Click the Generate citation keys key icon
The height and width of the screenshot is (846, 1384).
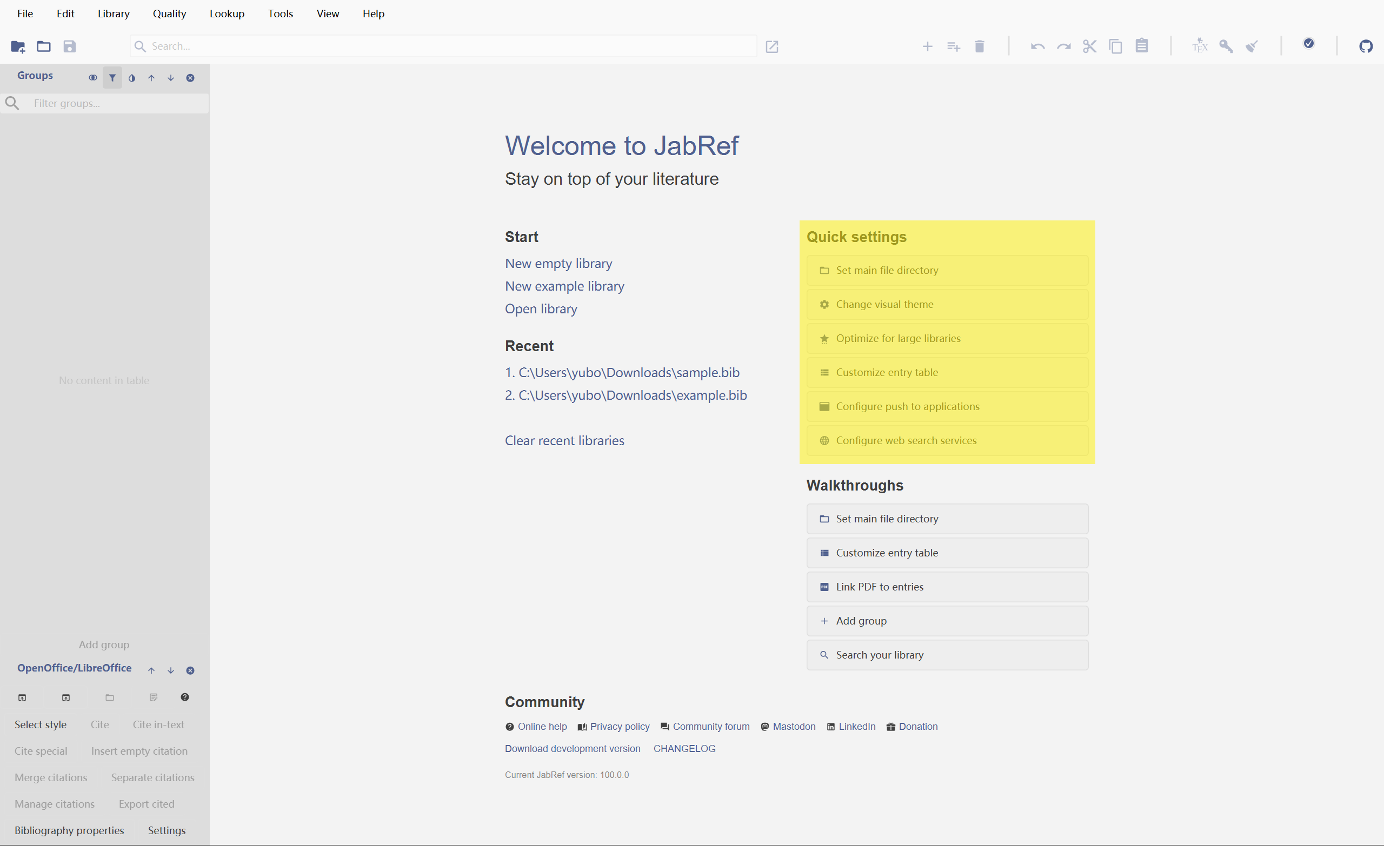click(1226, 46)
